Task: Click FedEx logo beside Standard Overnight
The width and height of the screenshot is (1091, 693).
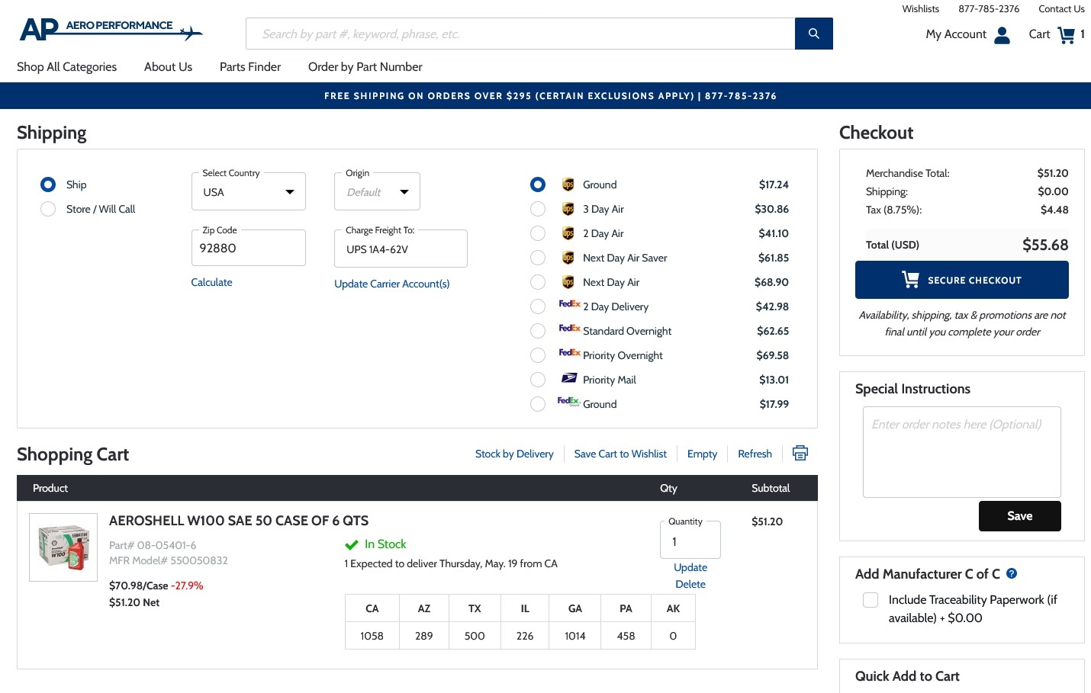Action: pos(569,329)
